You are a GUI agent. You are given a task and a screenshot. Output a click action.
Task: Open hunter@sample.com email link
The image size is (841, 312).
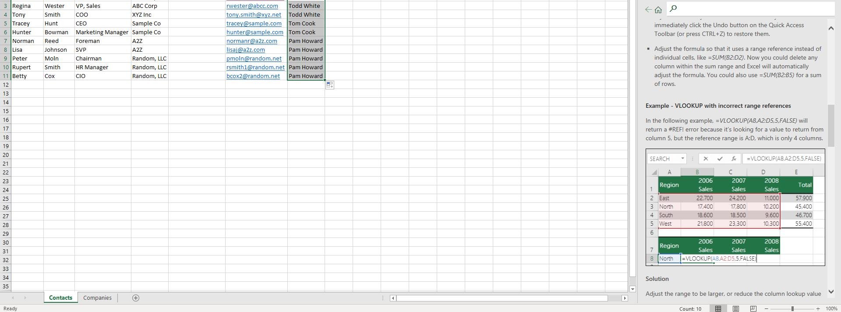(255, 32)
